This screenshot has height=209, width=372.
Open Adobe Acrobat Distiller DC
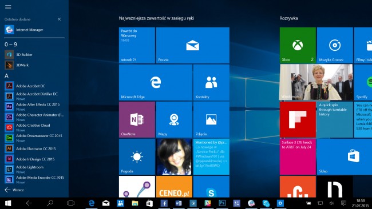point(34,96)
